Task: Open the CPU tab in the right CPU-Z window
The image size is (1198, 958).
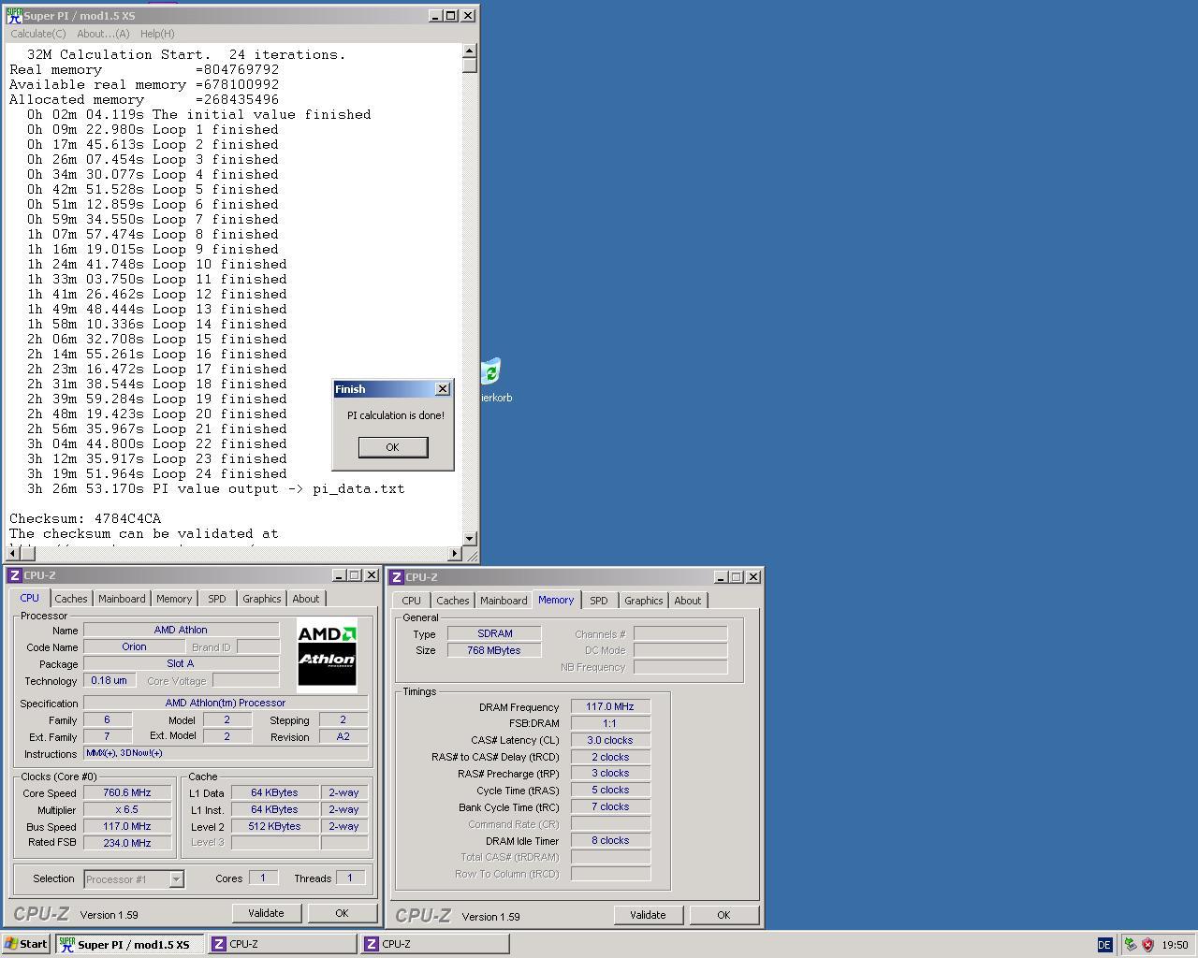Action: [x=412, y=601]
